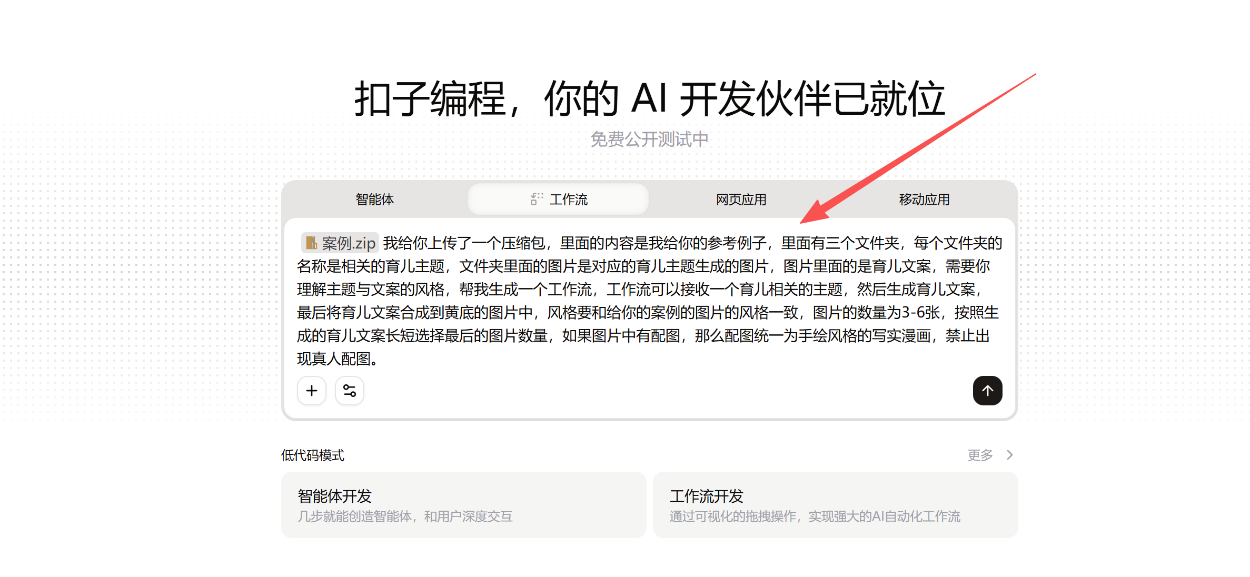
Task: Click the 案例.zip attachment name
Action: pyautogui.click(x=349, y=243)
